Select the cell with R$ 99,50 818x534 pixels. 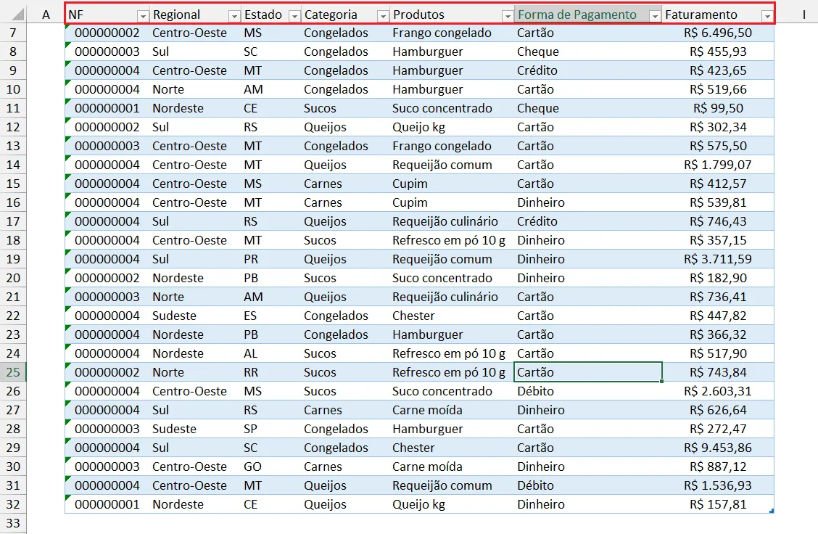coord(718,108)
